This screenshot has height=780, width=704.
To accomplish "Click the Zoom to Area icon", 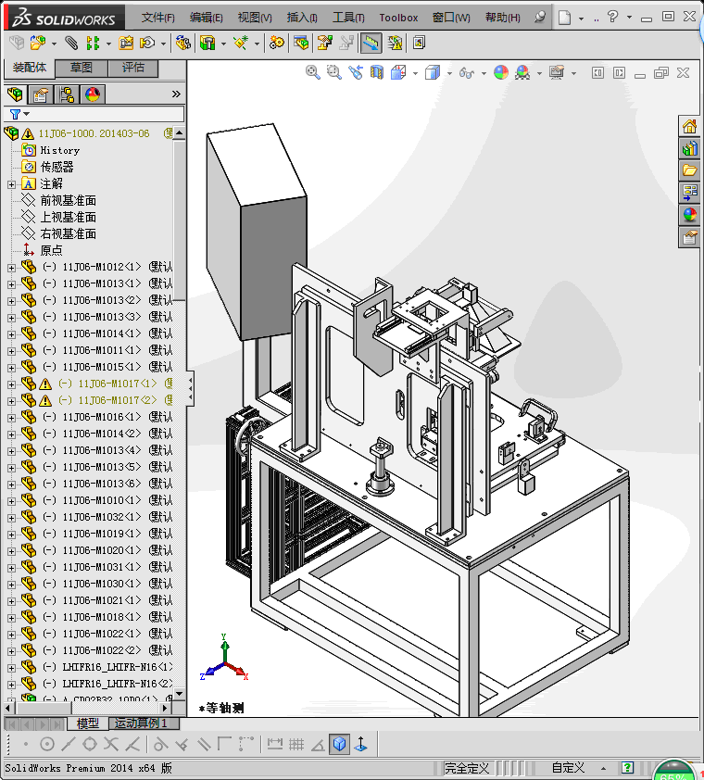I will tap(333, 72).
